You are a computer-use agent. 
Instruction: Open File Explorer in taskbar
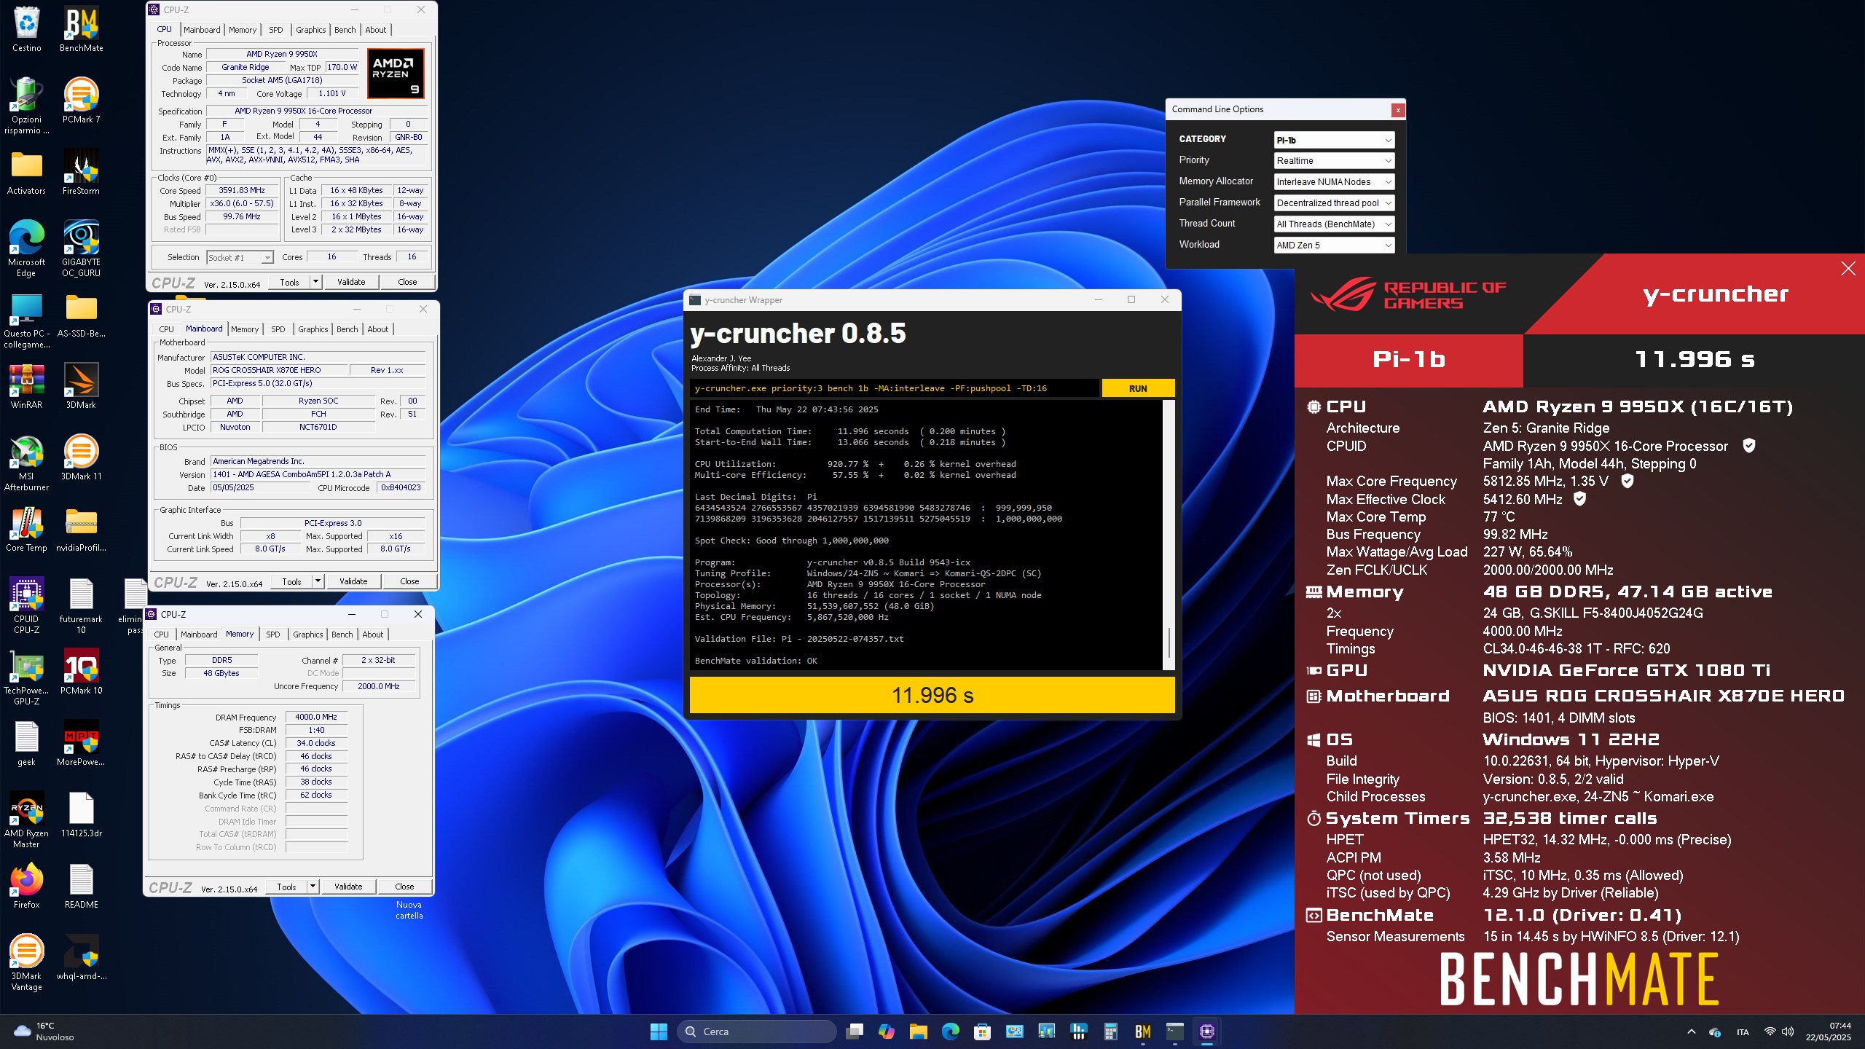click(x=918, y=1032)
